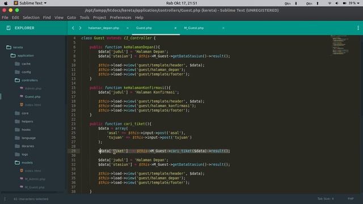Select the Guest.php tab
Screen dimensions: 363x204
(x=143, y=28)
